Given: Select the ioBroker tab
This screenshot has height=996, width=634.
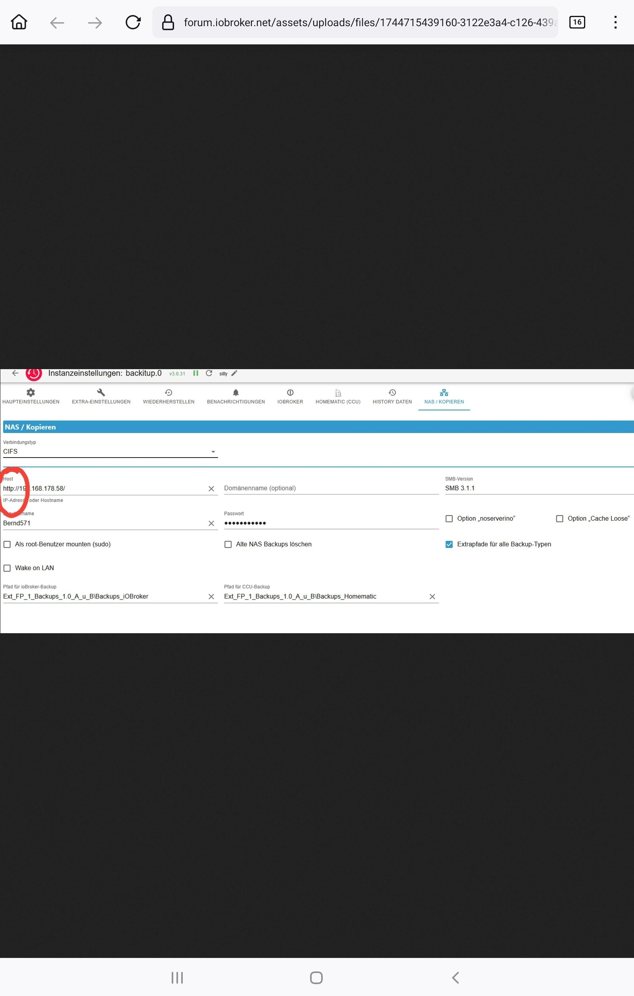Looking at the screenshot, I should (x=290, y=396).
